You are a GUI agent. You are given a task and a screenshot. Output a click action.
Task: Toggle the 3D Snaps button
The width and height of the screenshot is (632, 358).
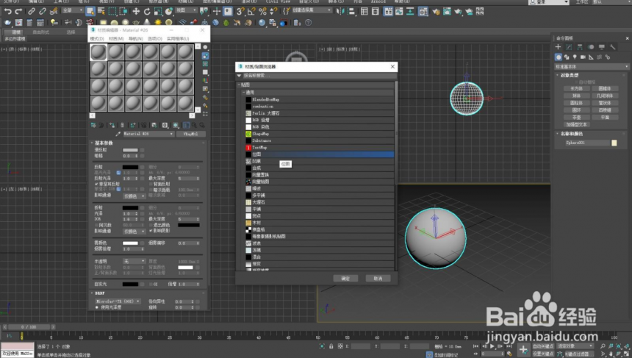coord(240,11)
